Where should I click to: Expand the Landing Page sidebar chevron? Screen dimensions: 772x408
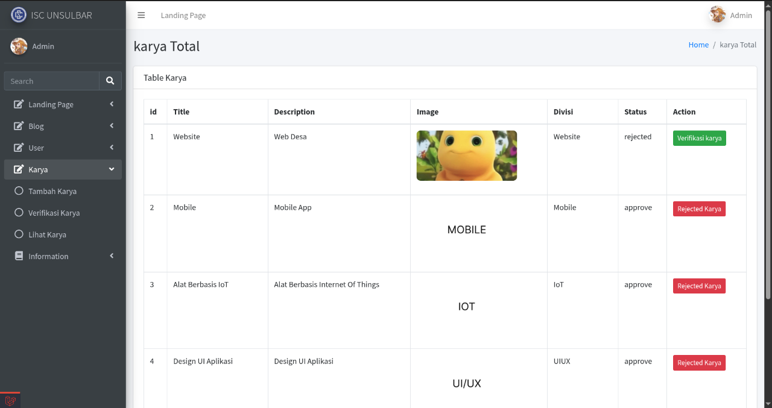pos(112,104)
